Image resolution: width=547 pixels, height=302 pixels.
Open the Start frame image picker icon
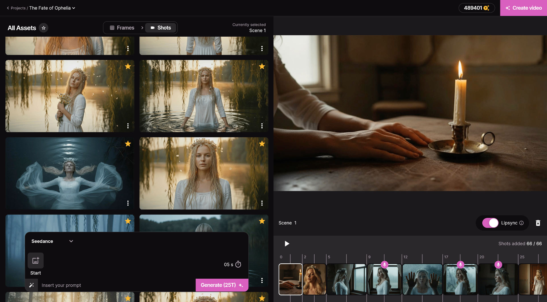click(35, 261)
